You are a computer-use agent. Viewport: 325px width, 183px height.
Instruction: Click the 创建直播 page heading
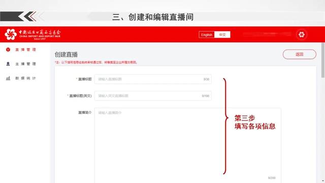click(66, 54)
